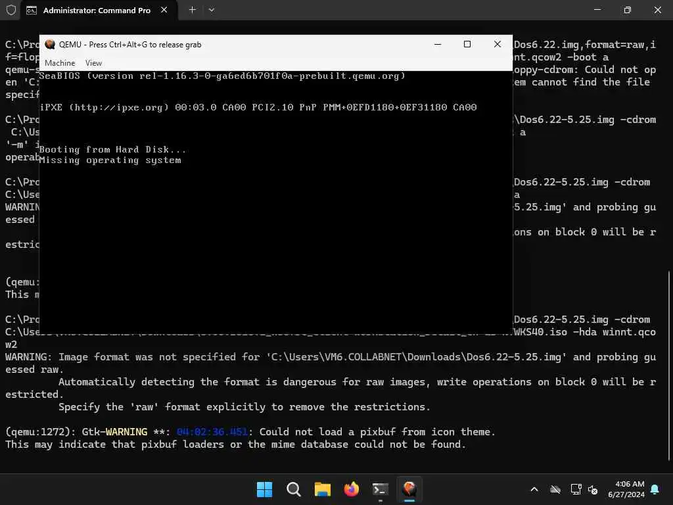
Task: Minimize the terminal window
Action: click(597, 10)
